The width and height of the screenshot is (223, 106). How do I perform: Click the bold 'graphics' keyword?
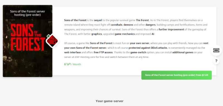pos(96,34)
